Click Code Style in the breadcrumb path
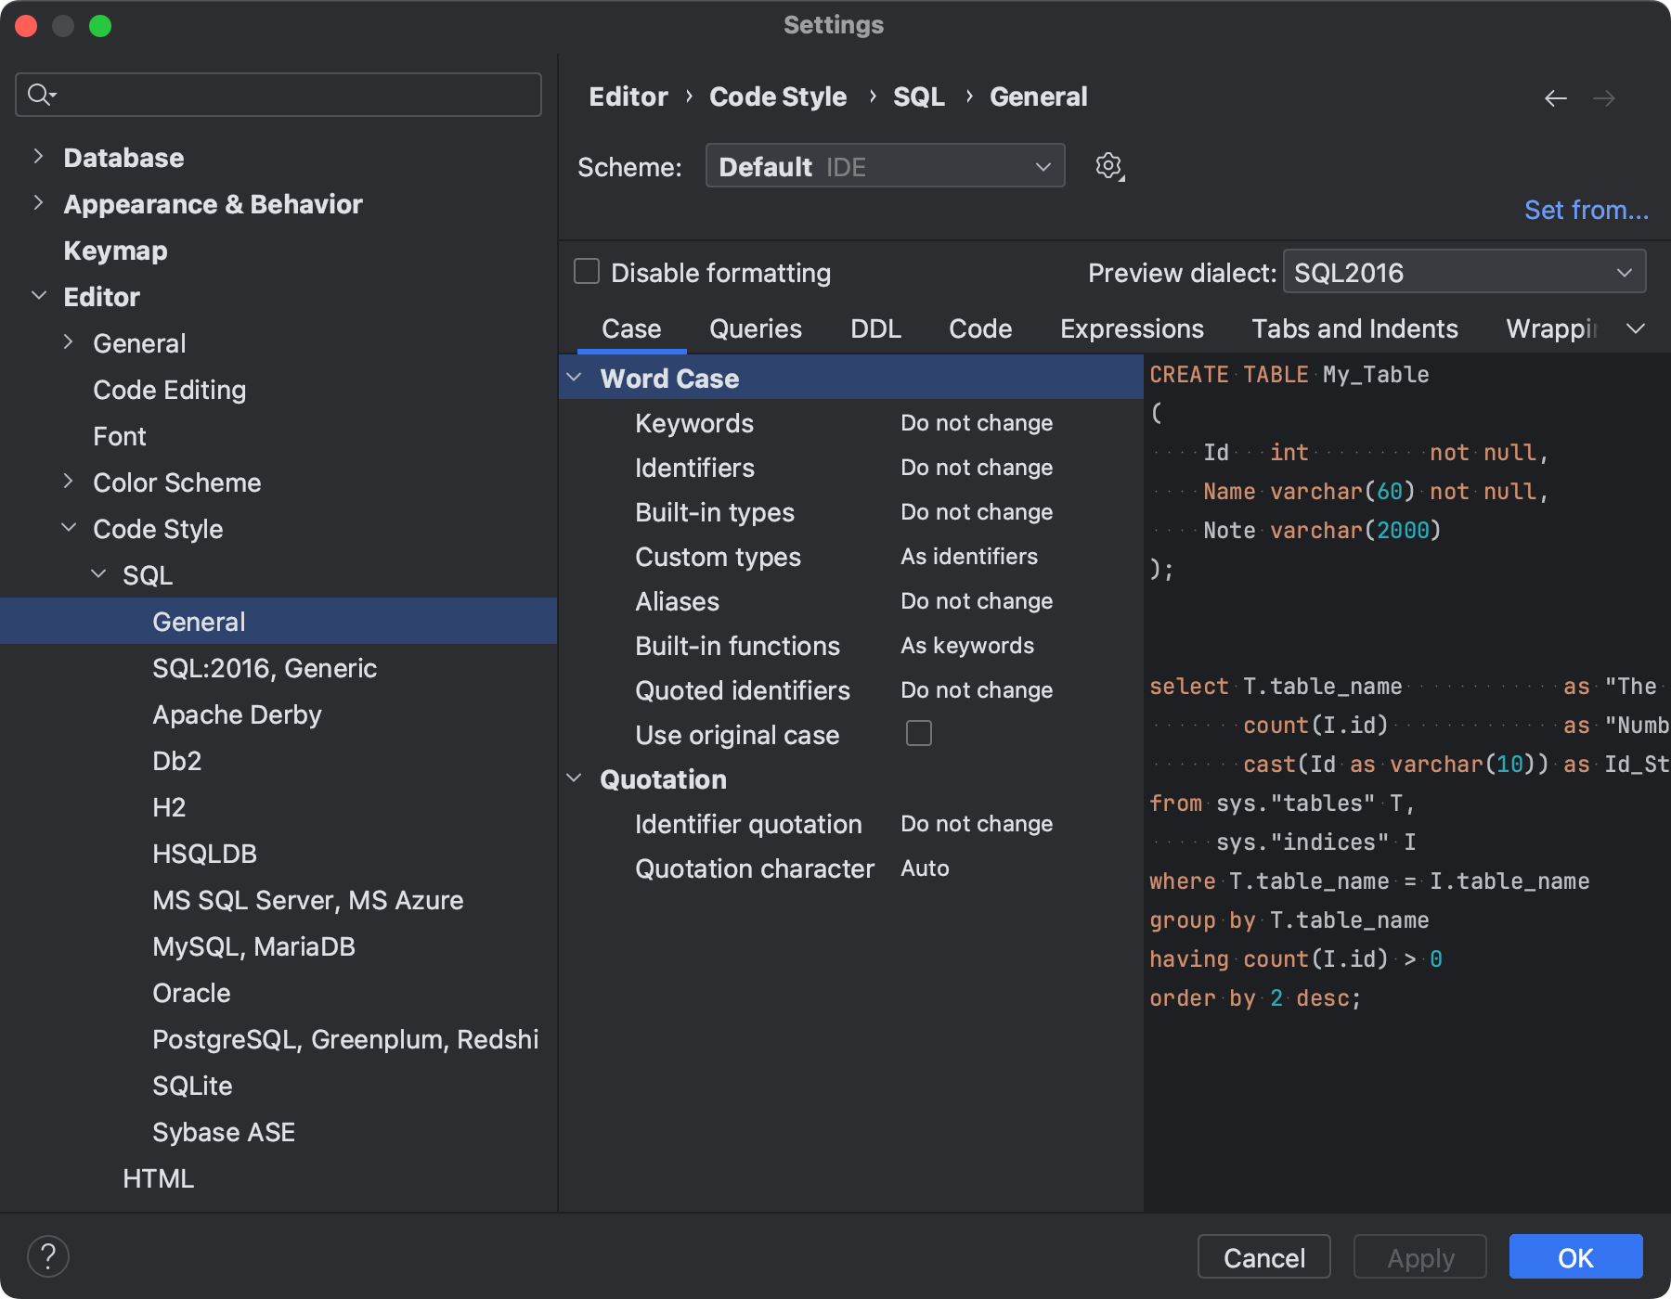This screenshot has width=1671, height=1299. pyautogui.click(x=778, y=96)
